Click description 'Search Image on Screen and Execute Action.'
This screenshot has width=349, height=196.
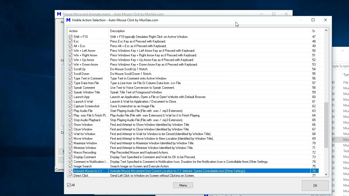click(x=140, y=166)
